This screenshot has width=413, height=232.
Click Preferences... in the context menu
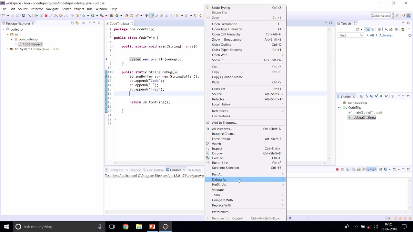click(245, 212)
